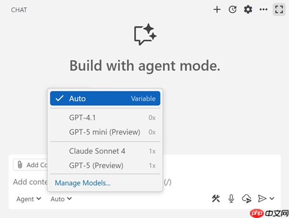The image size is (289, 218).
Task: Choose Claude Sonnet 4 model
Action: [x=105, y=151]
